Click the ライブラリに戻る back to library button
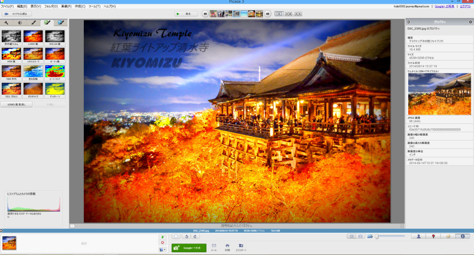 coord(17,14)
